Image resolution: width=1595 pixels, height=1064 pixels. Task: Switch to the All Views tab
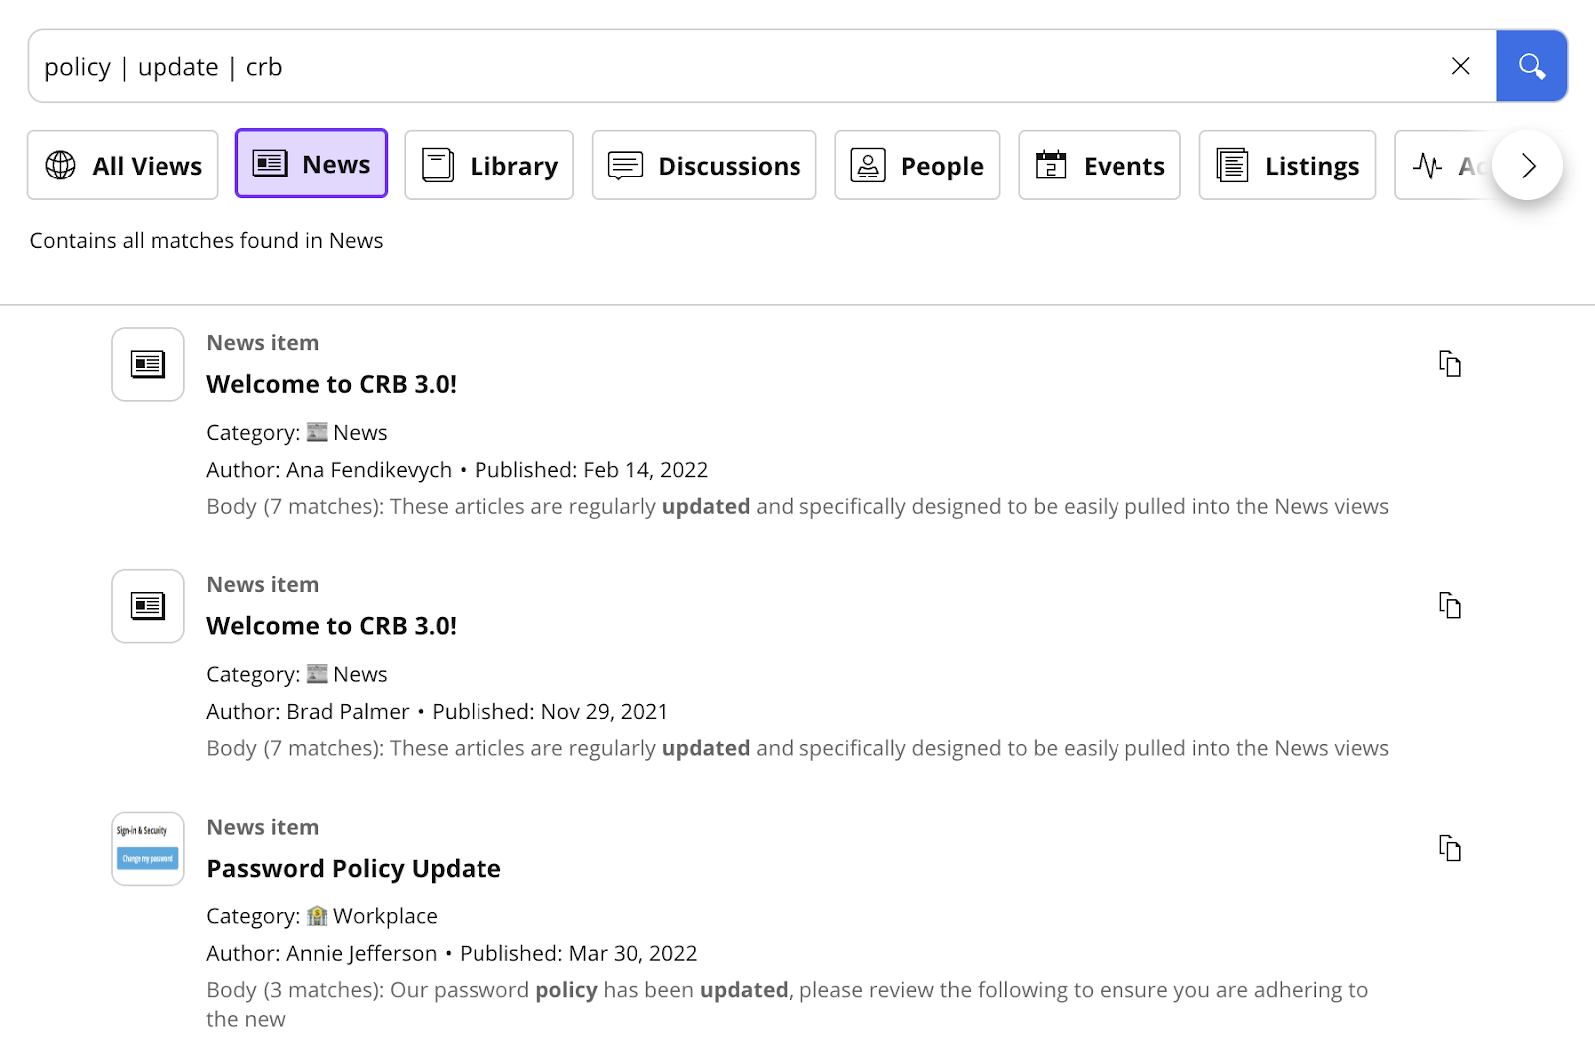point(123,165)
